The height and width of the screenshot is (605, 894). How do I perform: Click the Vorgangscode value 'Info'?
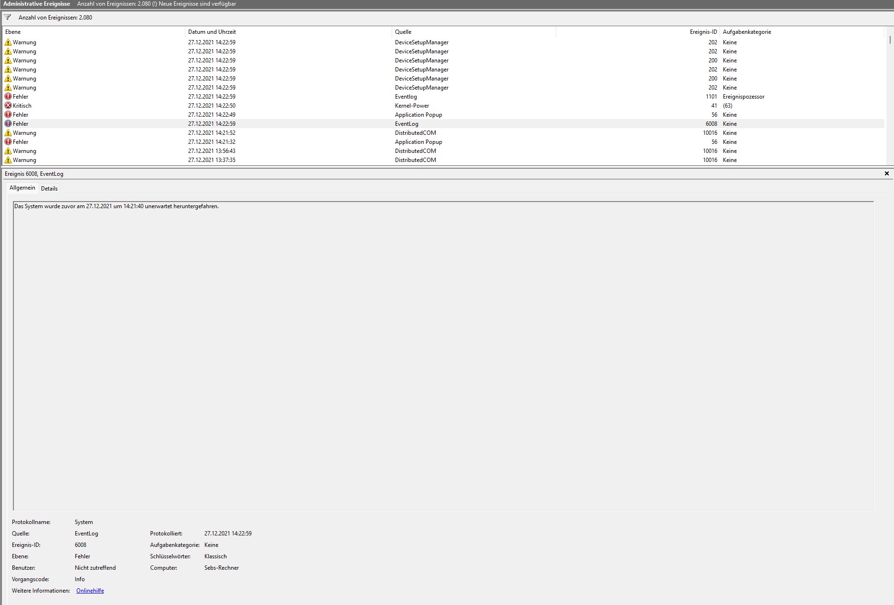coord(80,579)
